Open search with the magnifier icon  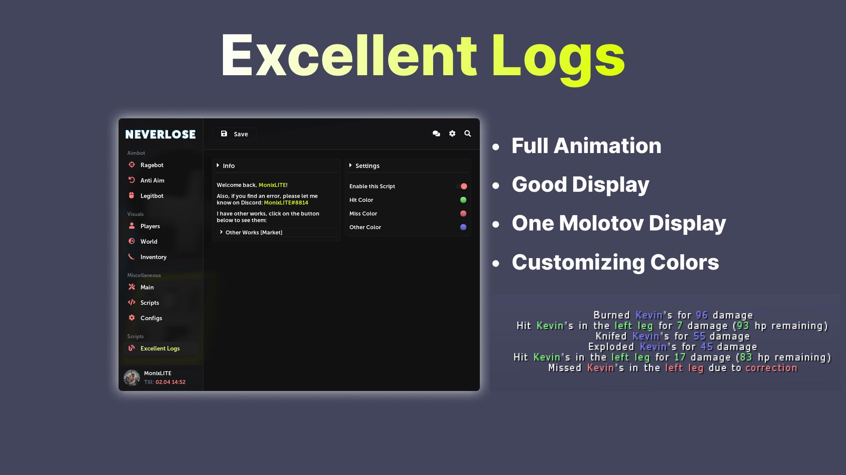467,134
